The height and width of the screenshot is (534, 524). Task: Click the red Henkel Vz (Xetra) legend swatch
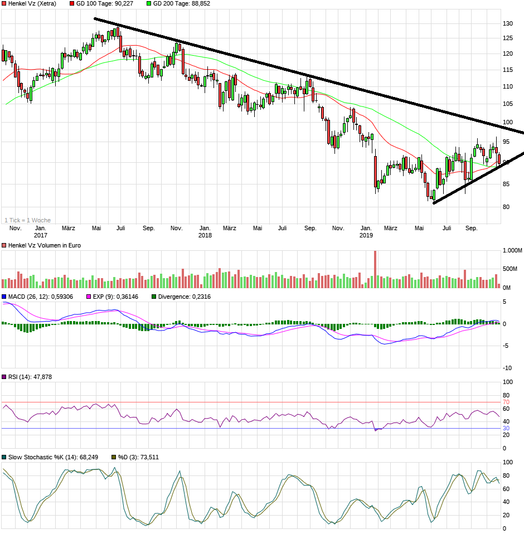point(4,3)
